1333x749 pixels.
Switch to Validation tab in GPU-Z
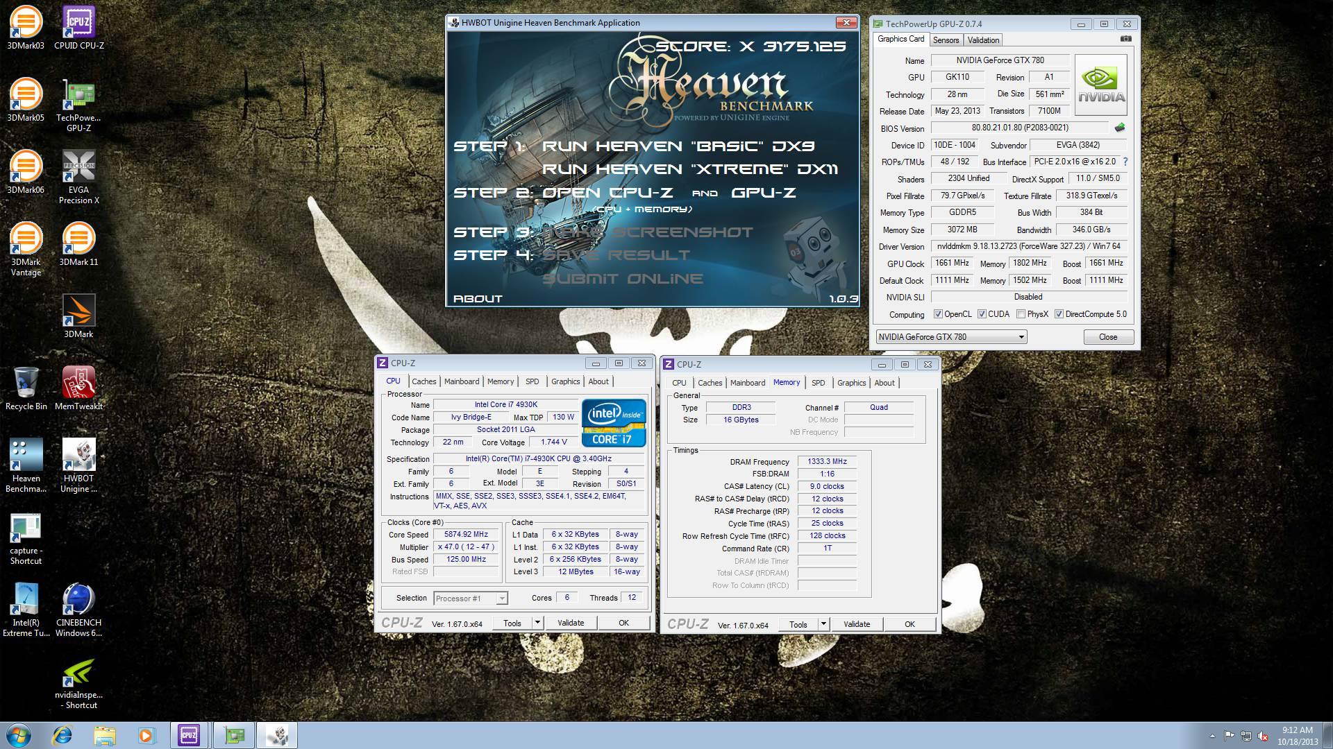[983, 40]
